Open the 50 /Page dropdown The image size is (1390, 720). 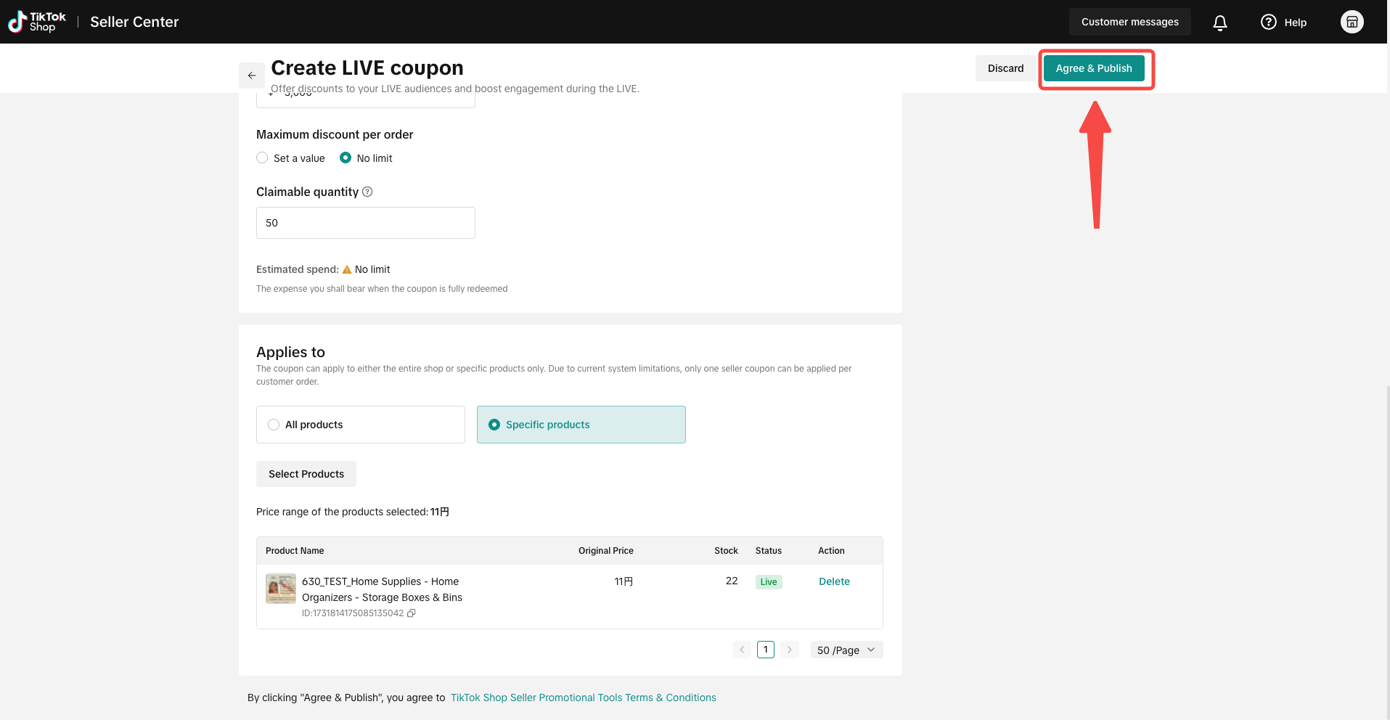(x=846, y=650)
